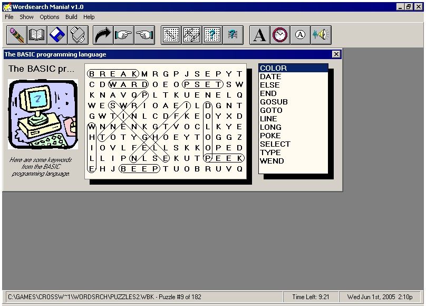The height and width of the screenshot is (306, 426).
Task: Click the large letter A font icon
Action: coord(259,35)
